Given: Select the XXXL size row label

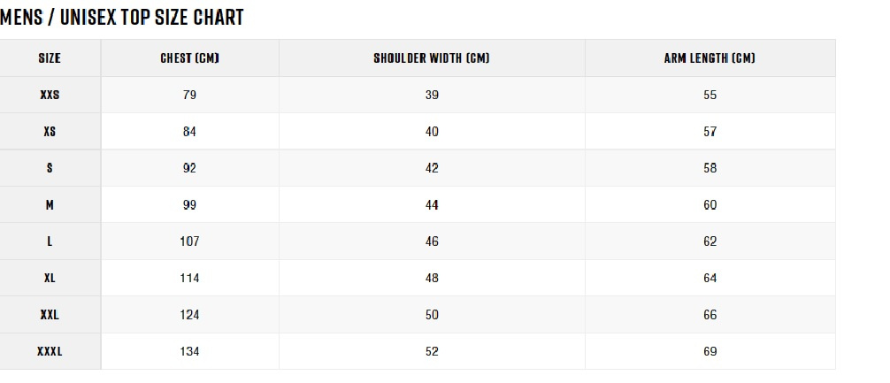Looking at the screenshot, I should [50, 351].
